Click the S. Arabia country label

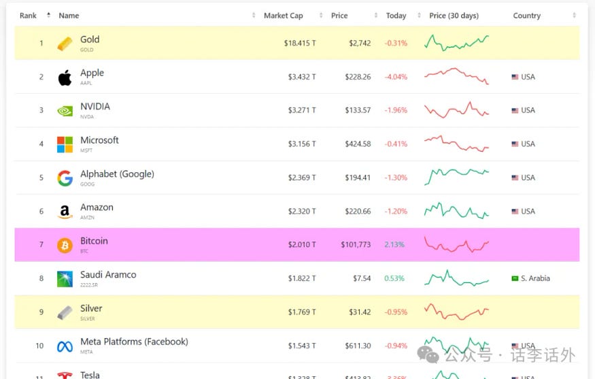point(535,278)
